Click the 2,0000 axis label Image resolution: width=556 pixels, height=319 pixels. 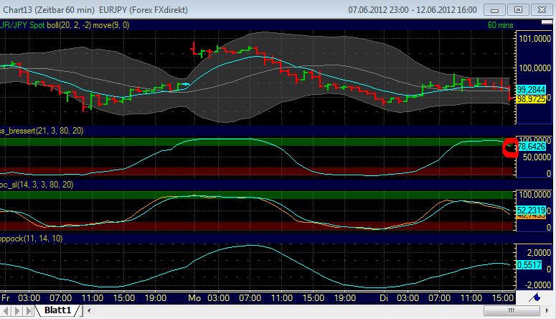click(x=539, y=253)
